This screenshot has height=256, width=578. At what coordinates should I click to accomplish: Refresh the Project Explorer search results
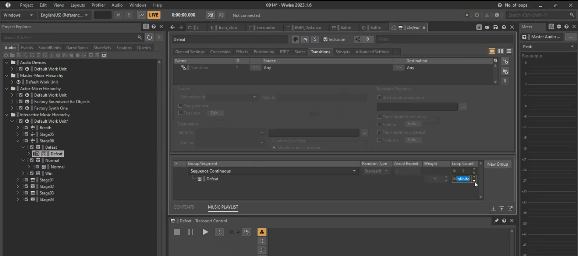click(149, 37)
